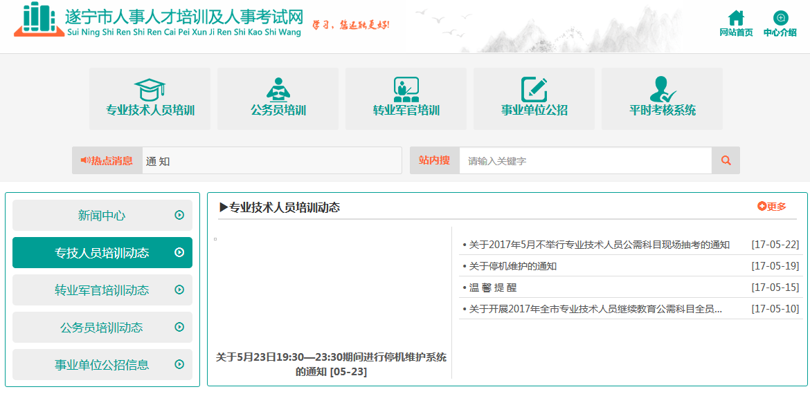Open 公务员培训 reading person icon
Image resolution: width=810 pixels, height=396 pixels.
pos(278,89)
